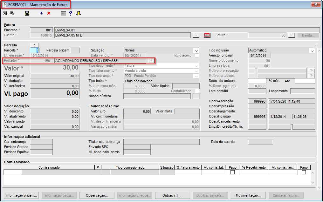This screenshot has height=202, width=323.
Task: Click the Informação baixa... button
Action: [59, 195]
